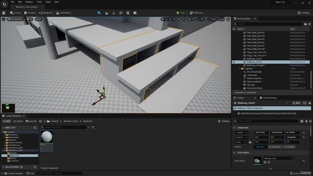Cycle the transform coordinate system globe
The height and width of the screenshot is (176, 313).
coord(179,19)
